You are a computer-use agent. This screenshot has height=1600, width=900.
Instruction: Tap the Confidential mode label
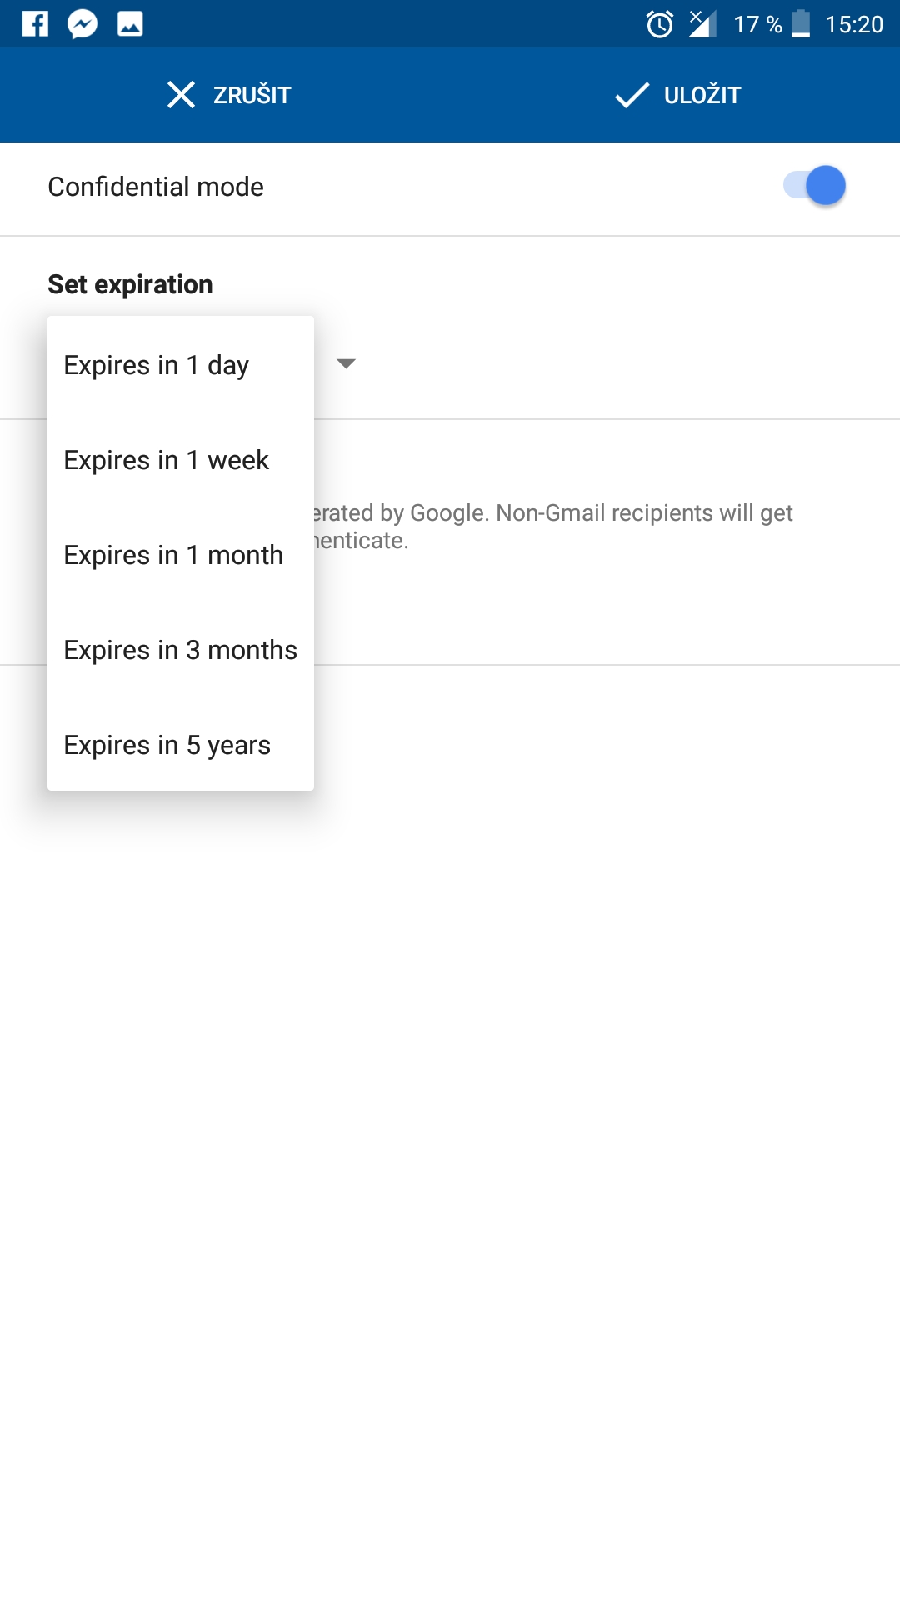pyautogui.click(x=156, y=187)
